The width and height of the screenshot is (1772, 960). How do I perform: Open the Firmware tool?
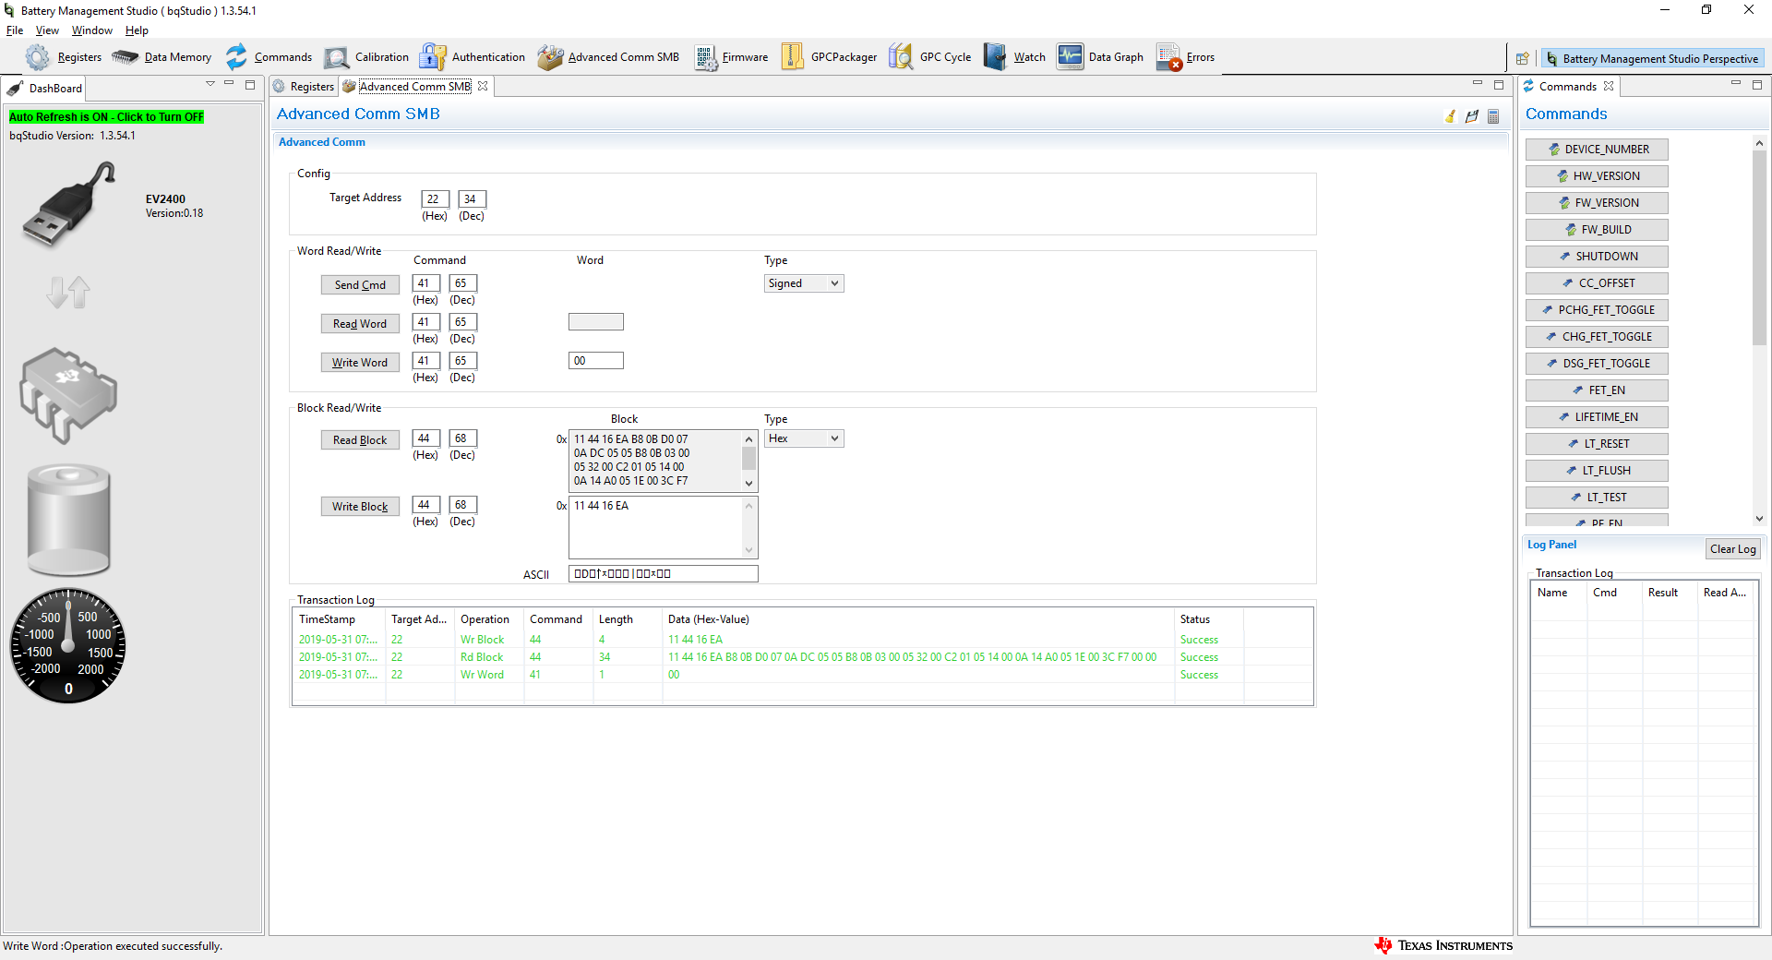[x=732, y=57]
